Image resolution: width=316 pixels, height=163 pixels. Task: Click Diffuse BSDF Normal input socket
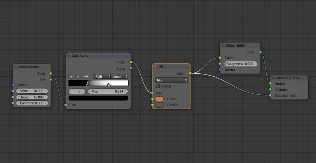(x=220, y=70)
